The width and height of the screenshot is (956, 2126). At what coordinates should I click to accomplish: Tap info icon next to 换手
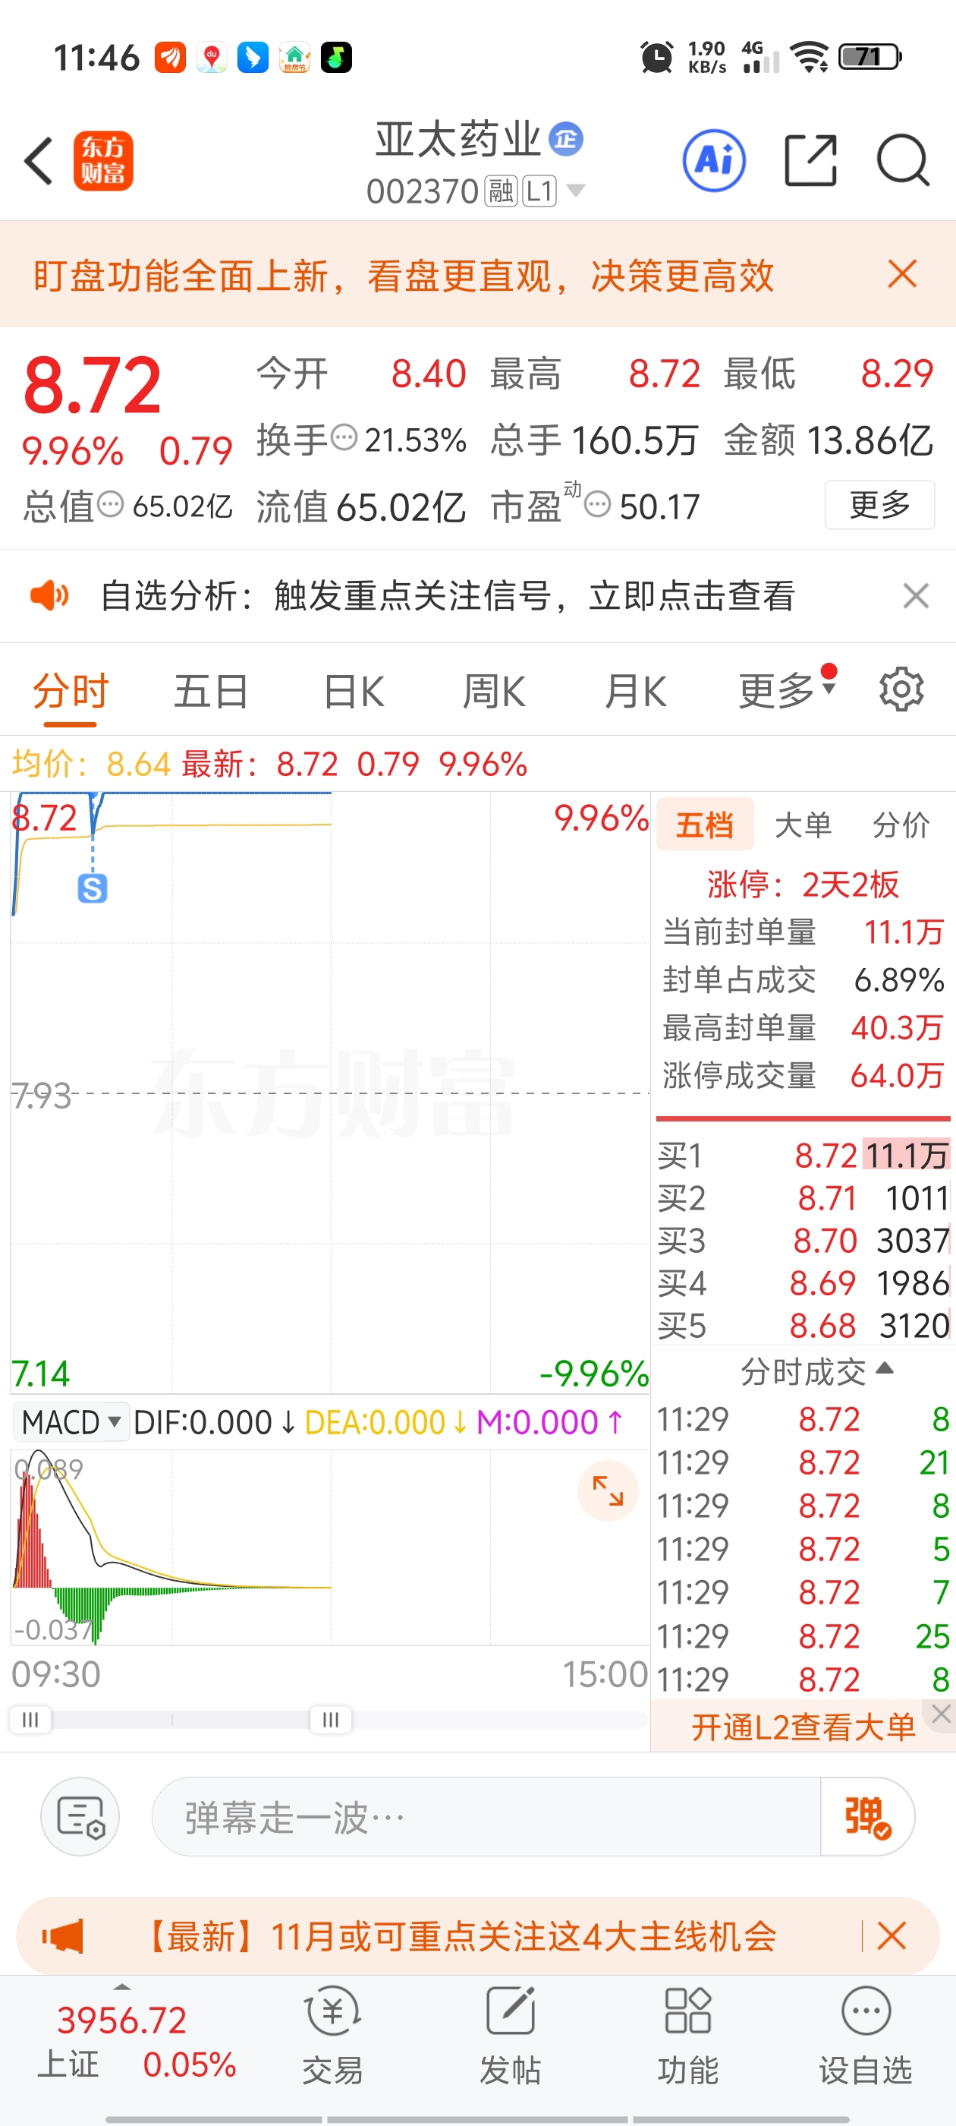344,437
